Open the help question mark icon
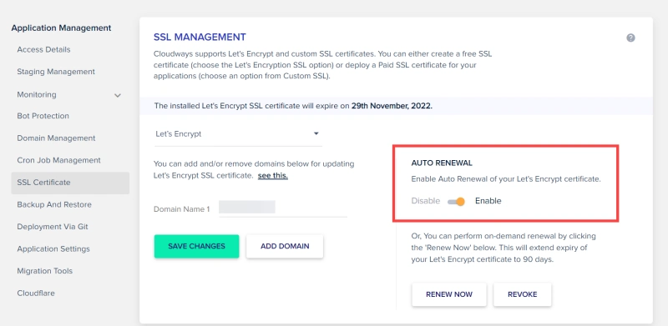 630,38
